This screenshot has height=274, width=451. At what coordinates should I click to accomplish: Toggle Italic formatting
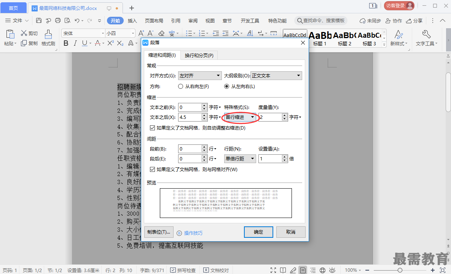coord(75,43)
